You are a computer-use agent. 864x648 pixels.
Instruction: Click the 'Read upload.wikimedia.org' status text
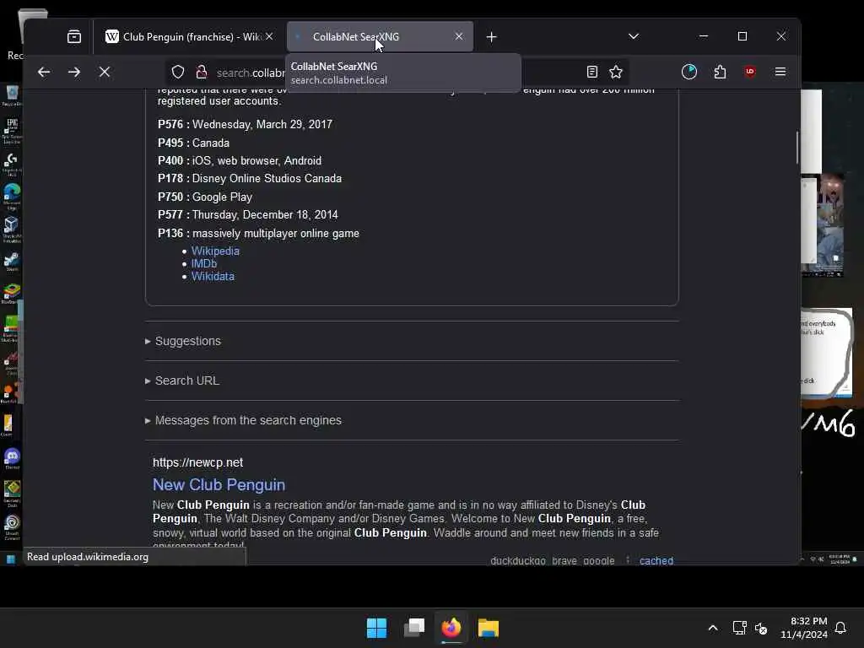(88, 557)
